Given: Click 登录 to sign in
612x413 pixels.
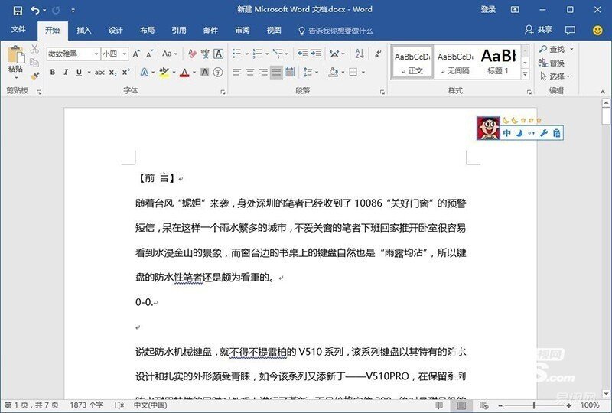Looking at the screenshot, I should pos(488,10).
